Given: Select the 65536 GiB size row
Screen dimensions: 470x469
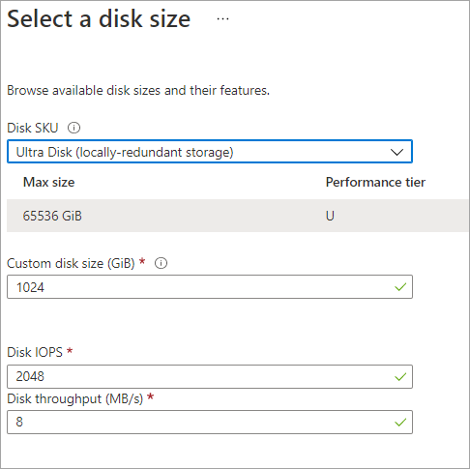Looking at the screenshot, I should click(238, 216).
